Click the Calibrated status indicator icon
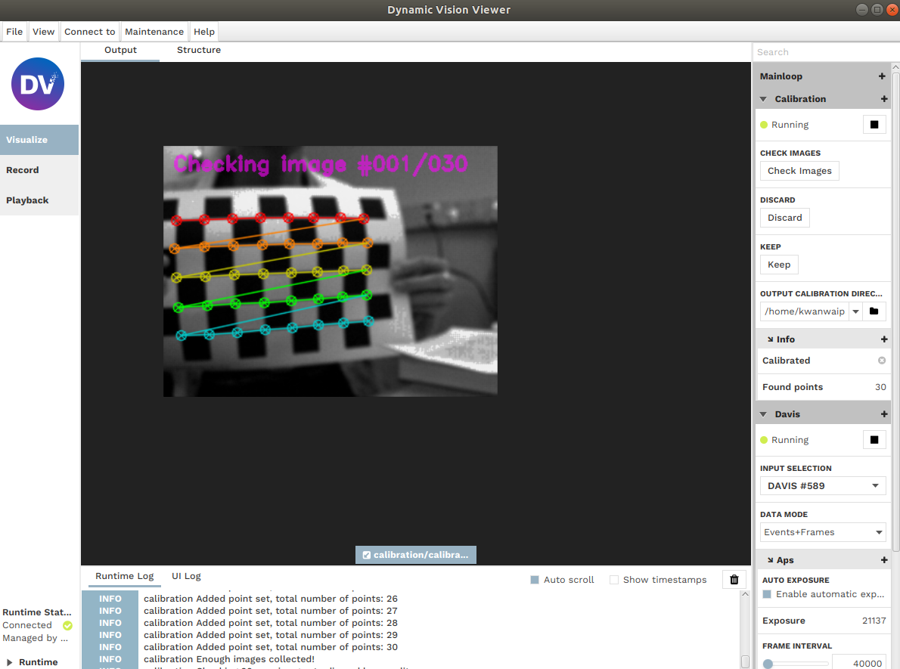 882,361
